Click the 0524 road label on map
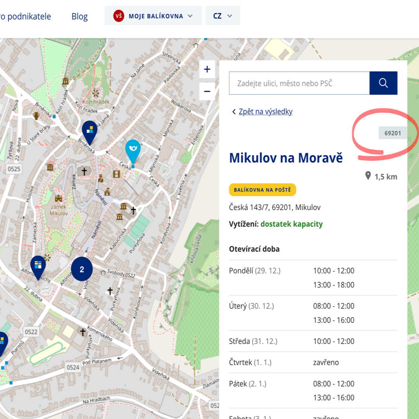Image resolution: width=419 pixels, height=419 pixels. click(x=73, y=367)
